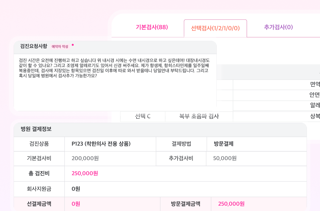Select the 250,000원 방문결제금액 amount
The image size is (320, 211).
(x=231, y=204)
